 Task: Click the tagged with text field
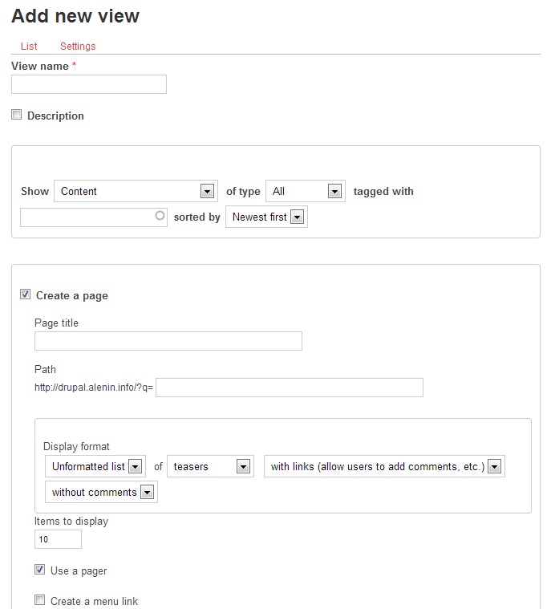click(x=94, y=217)
